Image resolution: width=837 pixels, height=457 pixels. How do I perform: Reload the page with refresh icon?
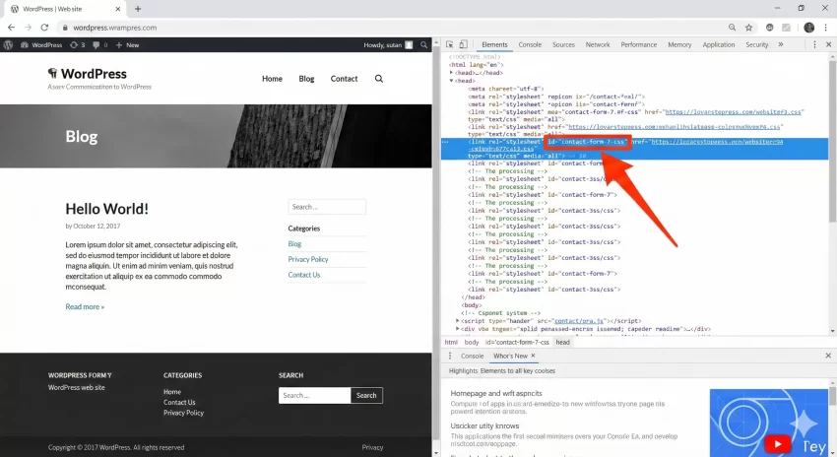[45, 28]
